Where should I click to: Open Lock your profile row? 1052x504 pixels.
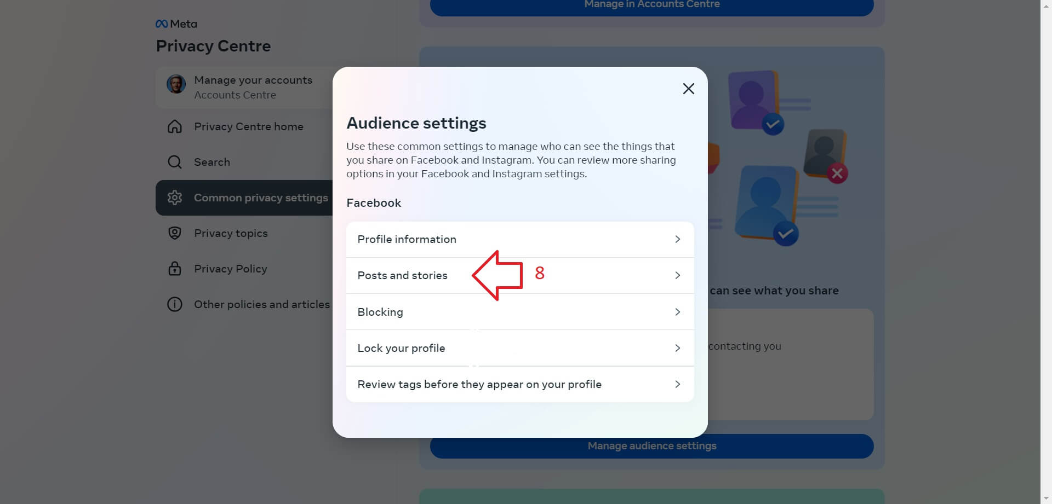point(520,348)
